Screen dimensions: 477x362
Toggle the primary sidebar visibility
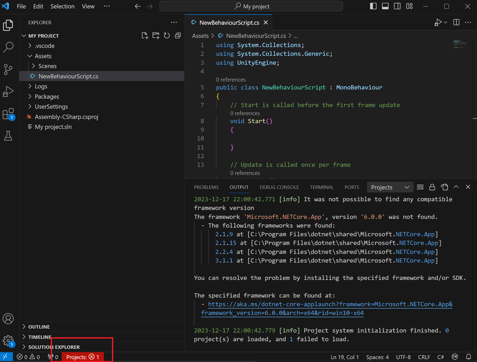pos(373,6)
